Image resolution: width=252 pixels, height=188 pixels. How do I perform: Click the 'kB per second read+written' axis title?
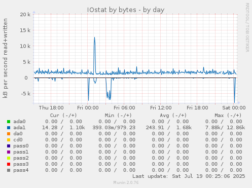[5, 58]
